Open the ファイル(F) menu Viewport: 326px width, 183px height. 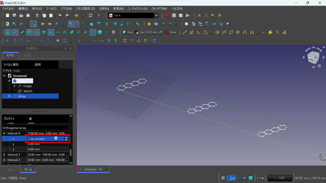point(8,9)
